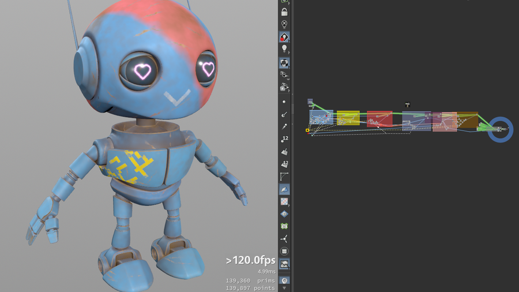This screenshot has height=292, width=519.
Task: Click the primitive numbers icon
Action: coord(284,164)
